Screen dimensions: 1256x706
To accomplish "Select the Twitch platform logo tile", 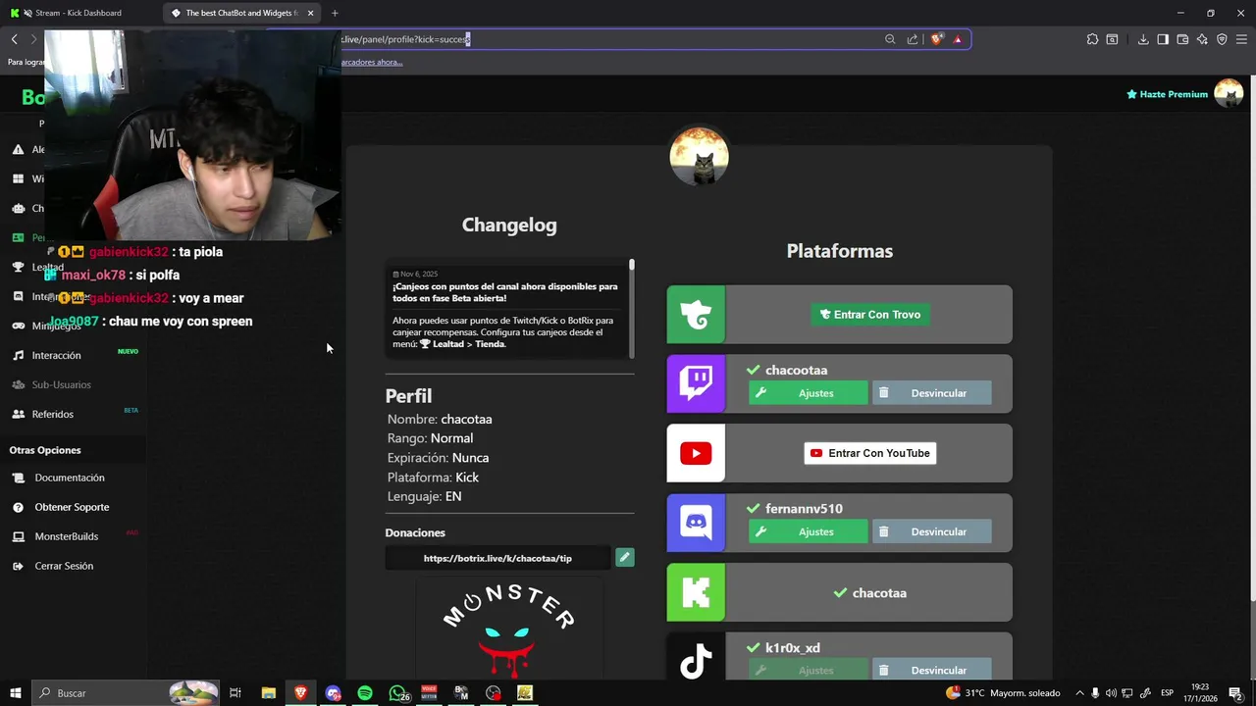I will tap(696, 383).
